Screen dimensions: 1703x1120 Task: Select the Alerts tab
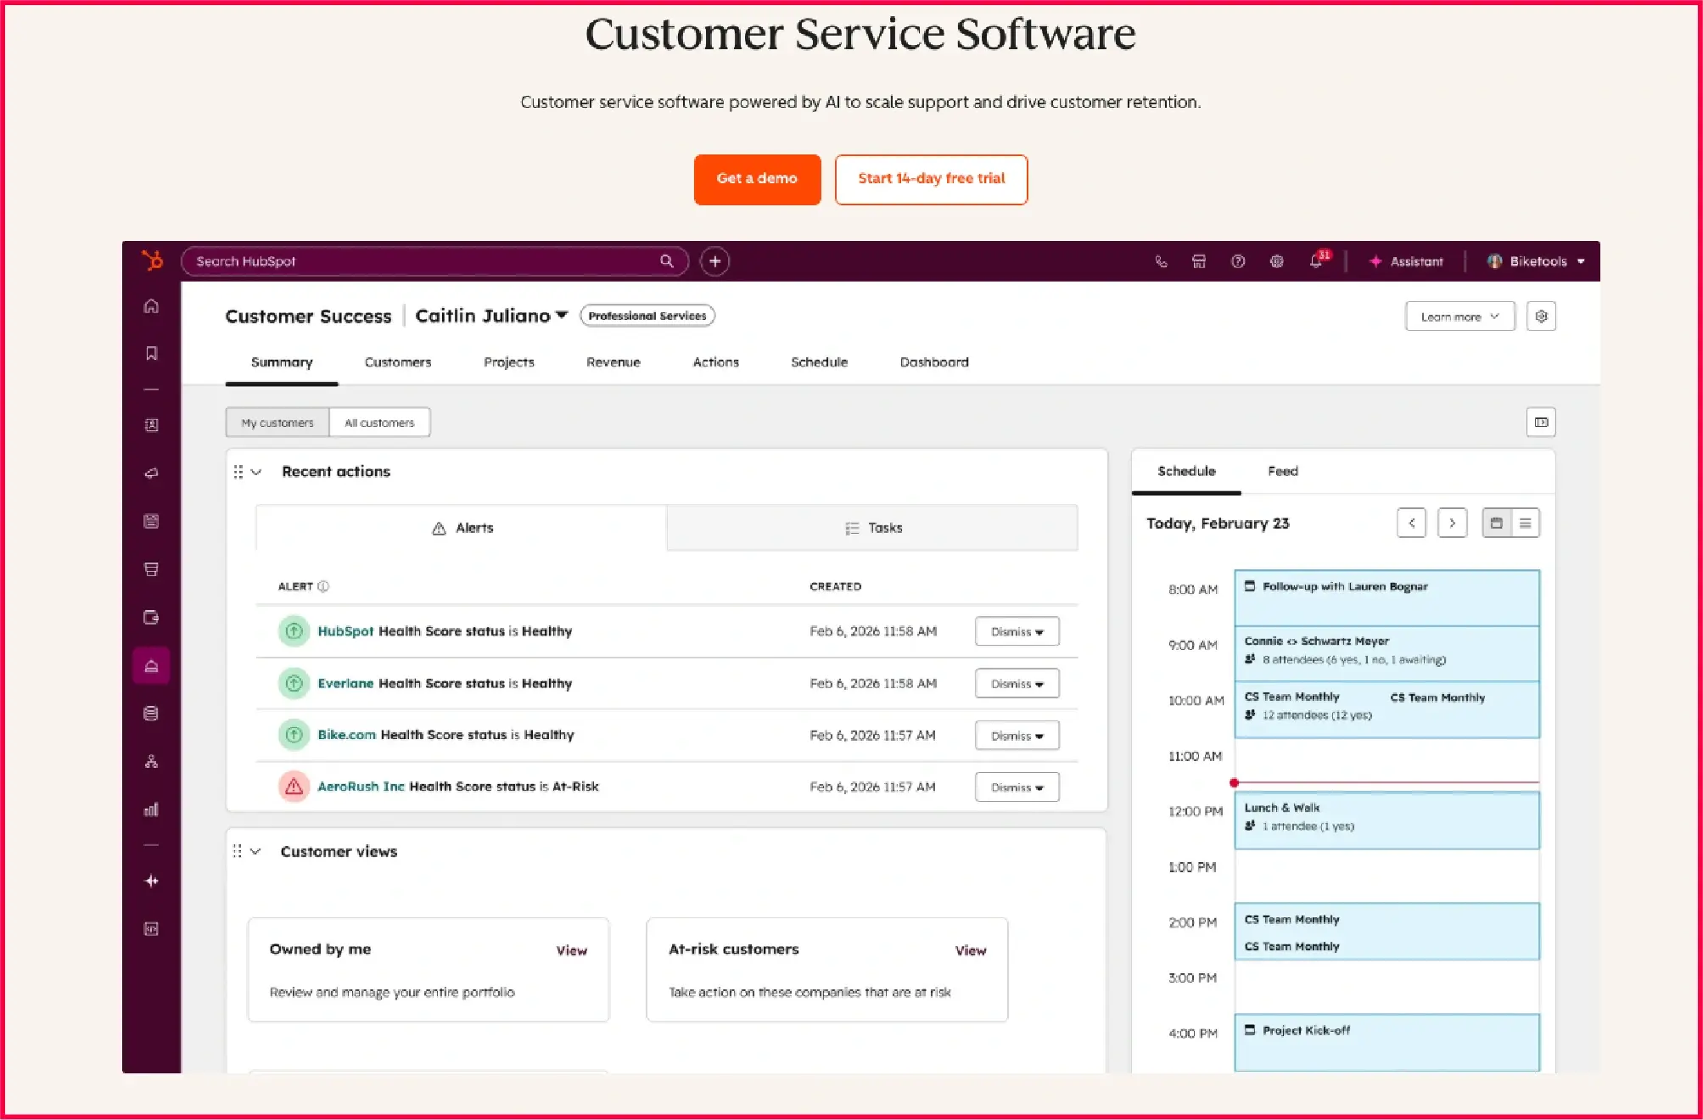462,528
